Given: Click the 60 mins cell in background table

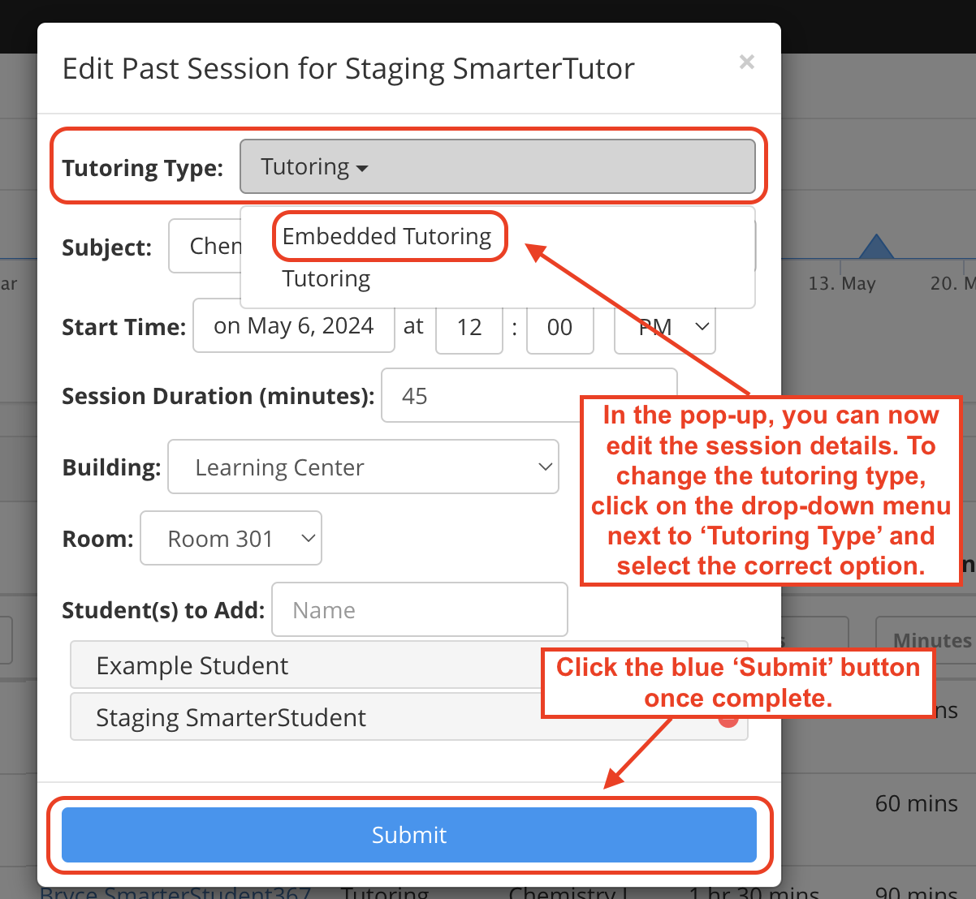Looking at the screenshot, I should [x=916, y=803].
